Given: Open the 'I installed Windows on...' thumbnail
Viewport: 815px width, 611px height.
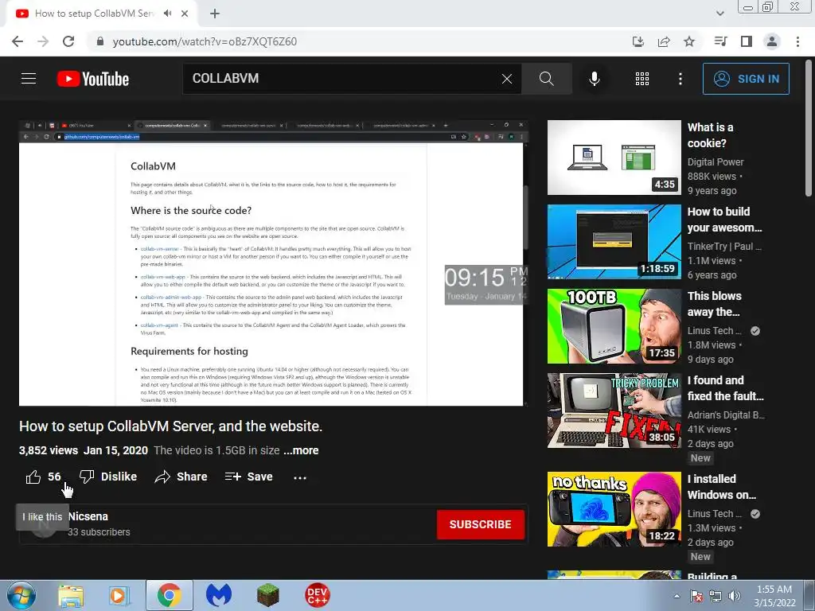Looking at the screenshot, I should pyautogui.click(x=614, y=508).
